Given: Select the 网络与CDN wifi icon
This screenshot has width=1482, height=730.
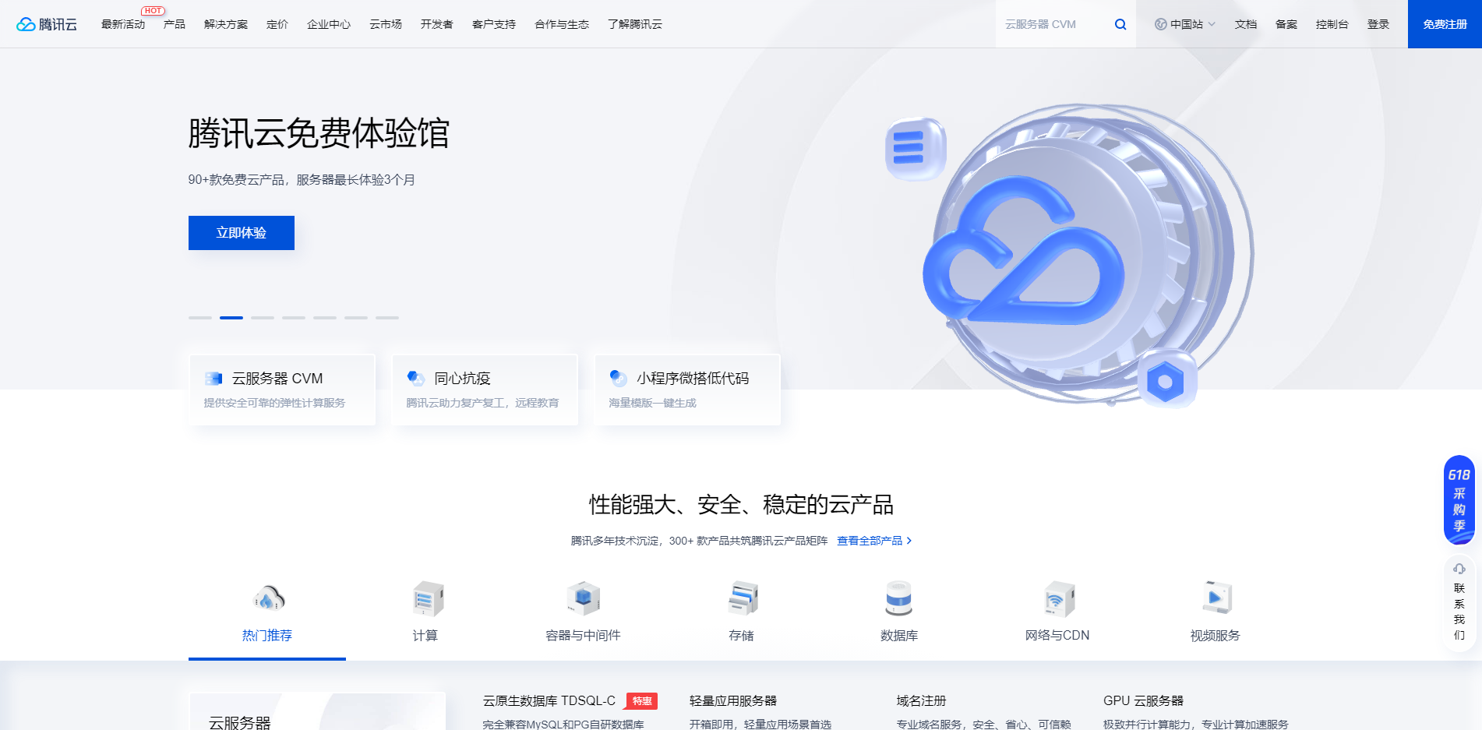Looking at the screenshot, I should [x=1058, y=598].
